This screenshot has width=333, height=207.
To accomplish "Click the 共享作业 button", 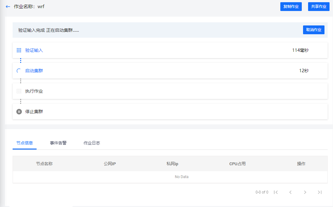I will click(x=318, y=7).
